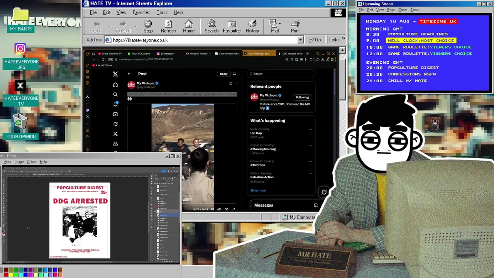Click the reply filter sliders icon beside Reply

point(234,74)
